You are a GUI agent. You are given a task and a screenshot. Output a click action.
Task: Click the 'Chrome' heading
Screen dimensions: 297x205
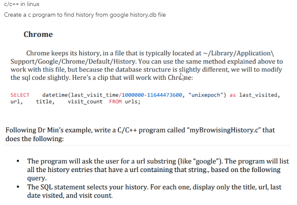(38, 34)
